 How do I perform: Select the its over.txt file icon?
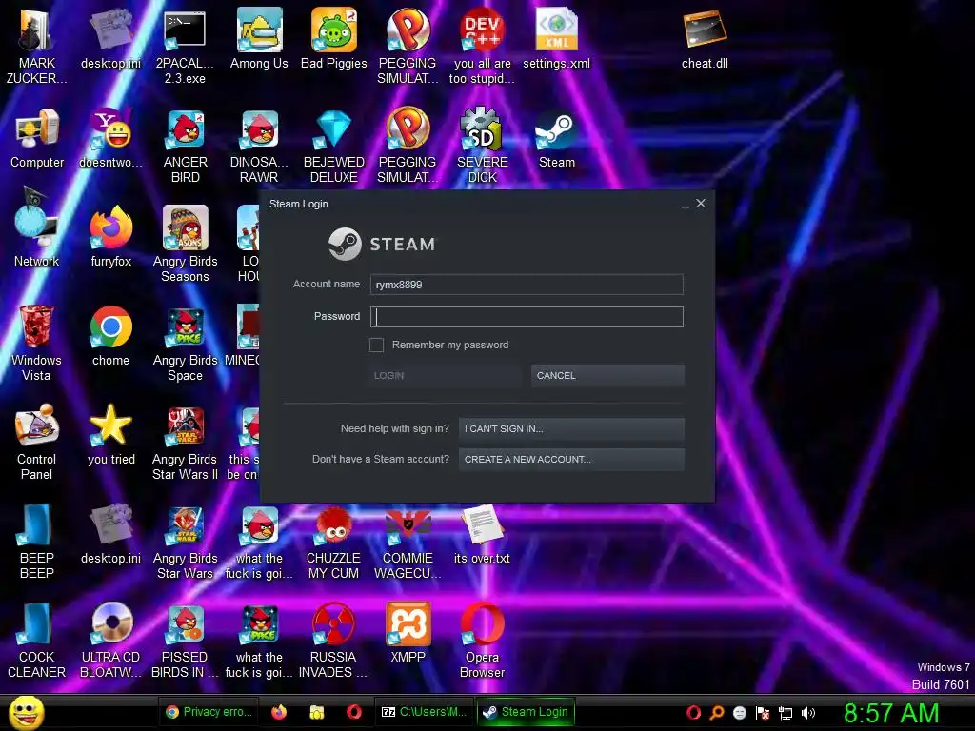(482, 535)
